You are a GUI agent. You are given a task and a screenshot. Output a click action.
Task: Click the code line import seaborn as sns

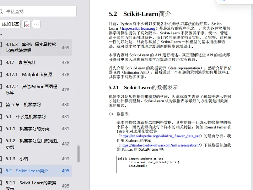click(x=146, y=159)
